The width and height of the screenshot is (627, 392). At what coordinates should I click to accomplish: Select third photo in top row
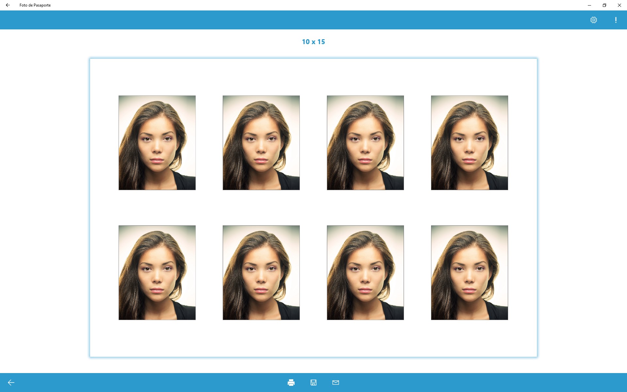[x=365, y=143]
